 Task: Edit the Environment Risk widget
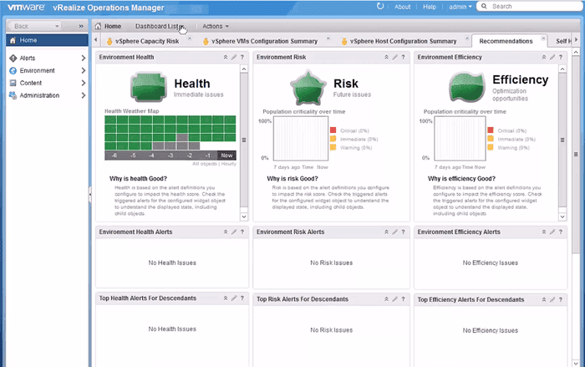click(394, 57)
